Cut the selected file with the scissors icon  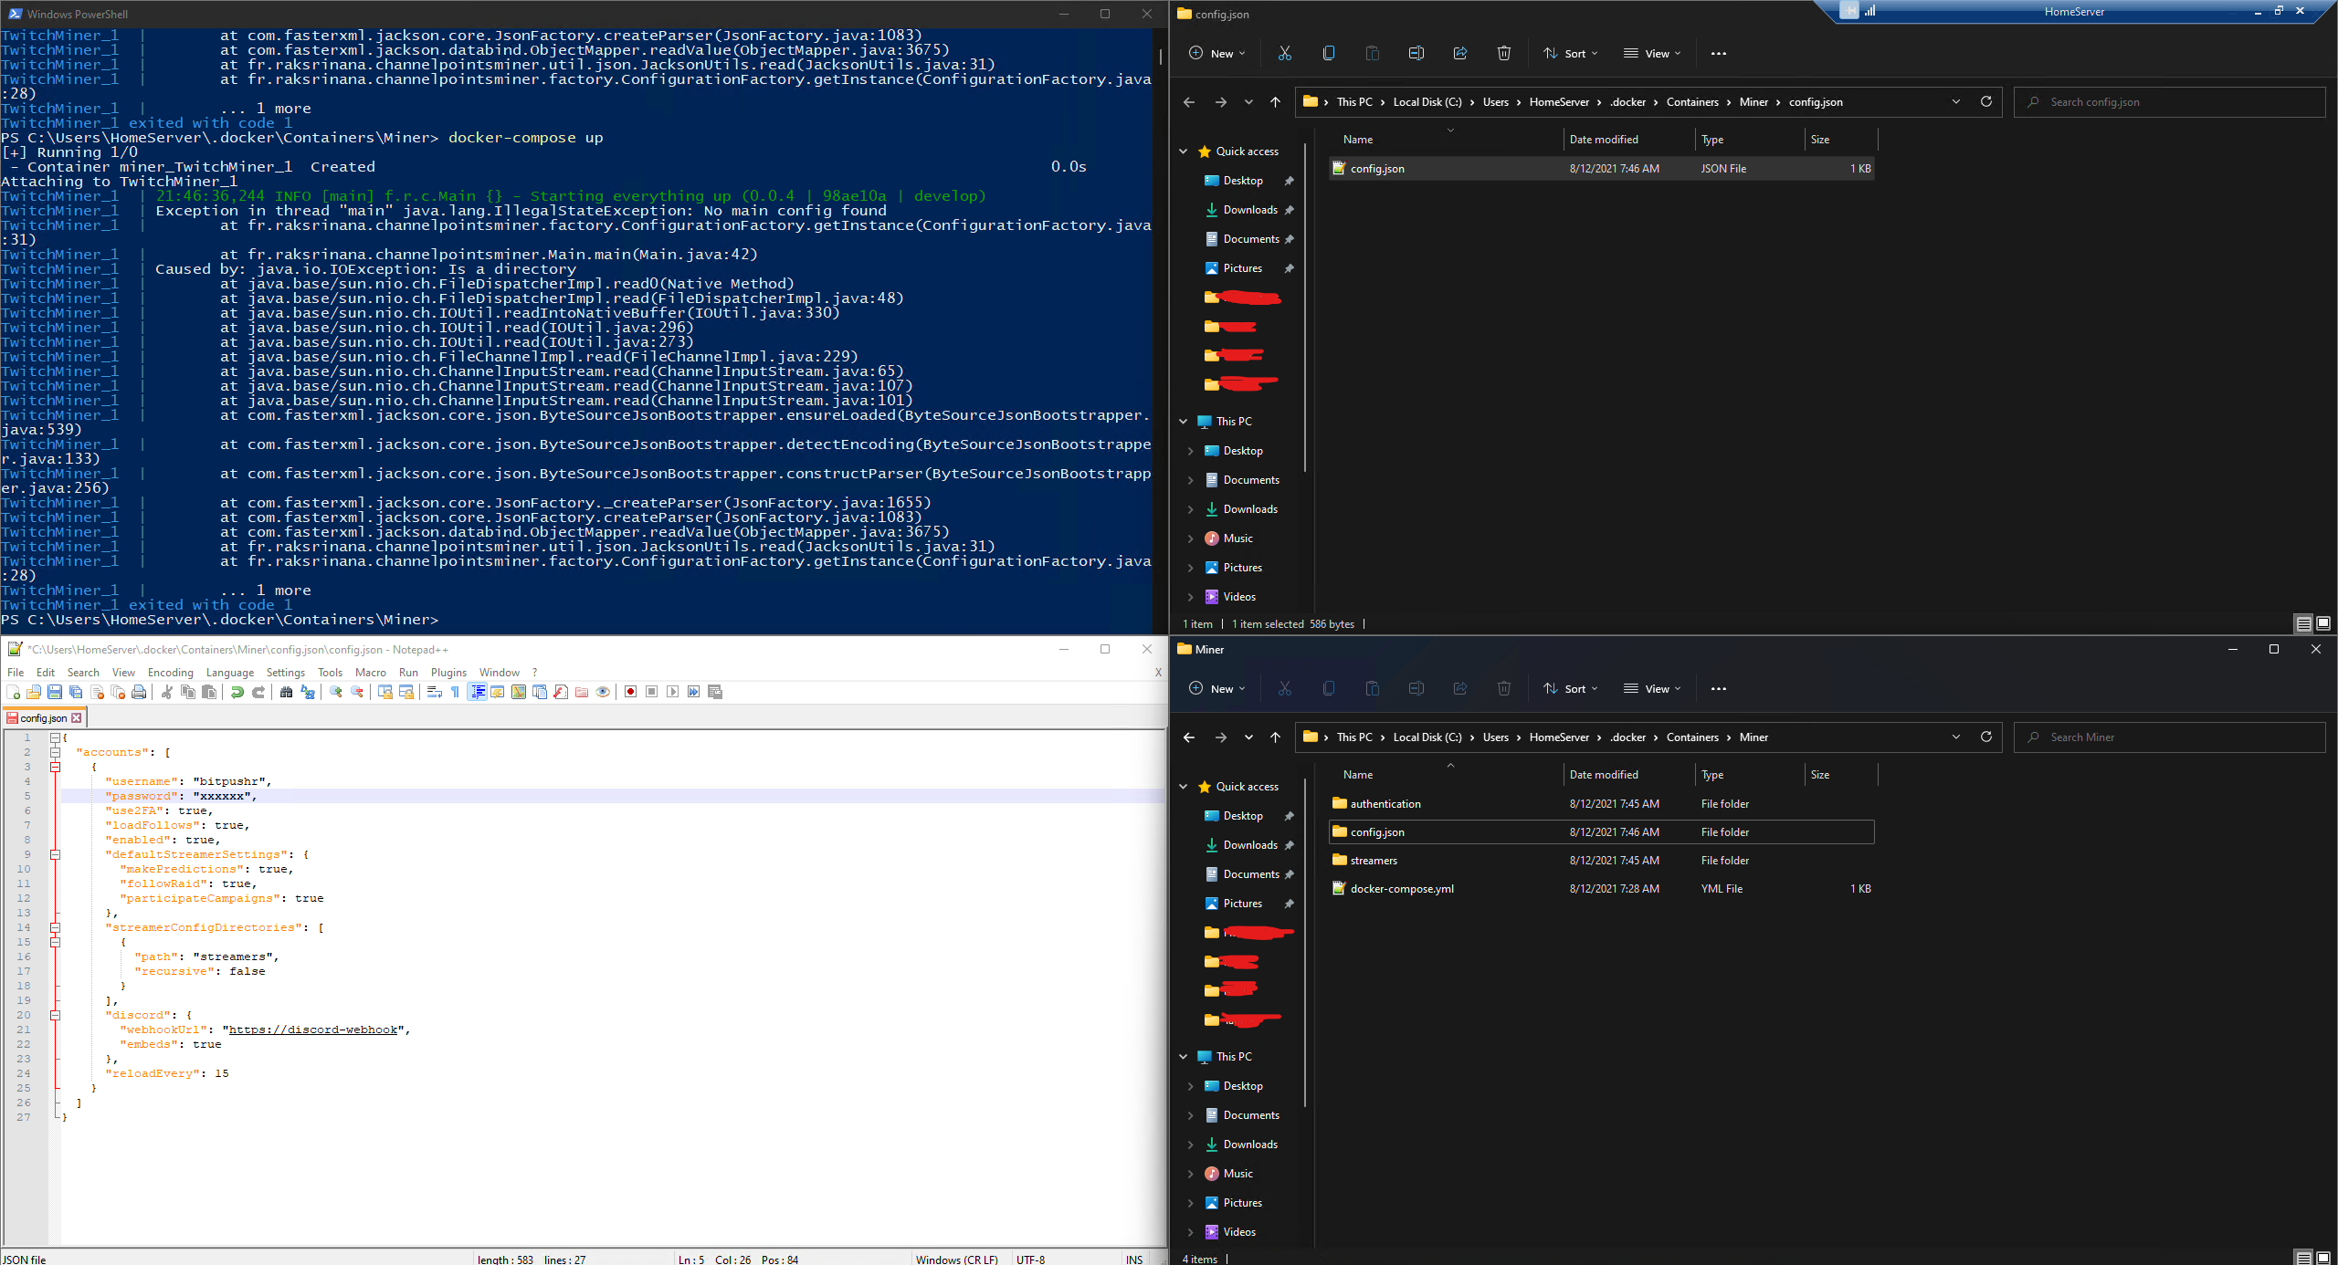tap(1284, 53)
